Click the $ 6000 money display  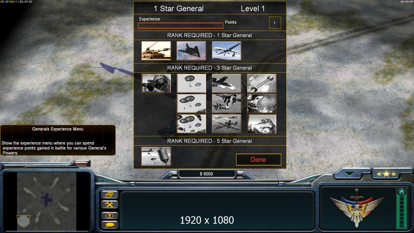[207, 174]
